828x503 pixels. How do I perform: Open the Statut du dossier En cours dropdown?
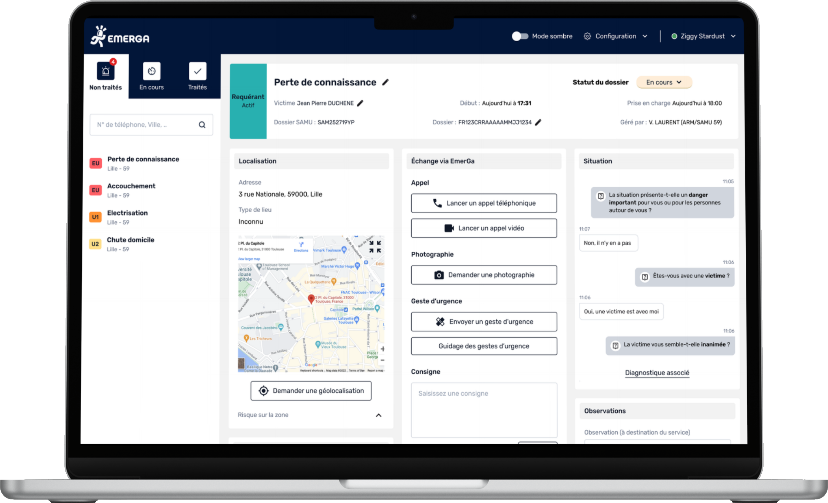coord(664,82)
